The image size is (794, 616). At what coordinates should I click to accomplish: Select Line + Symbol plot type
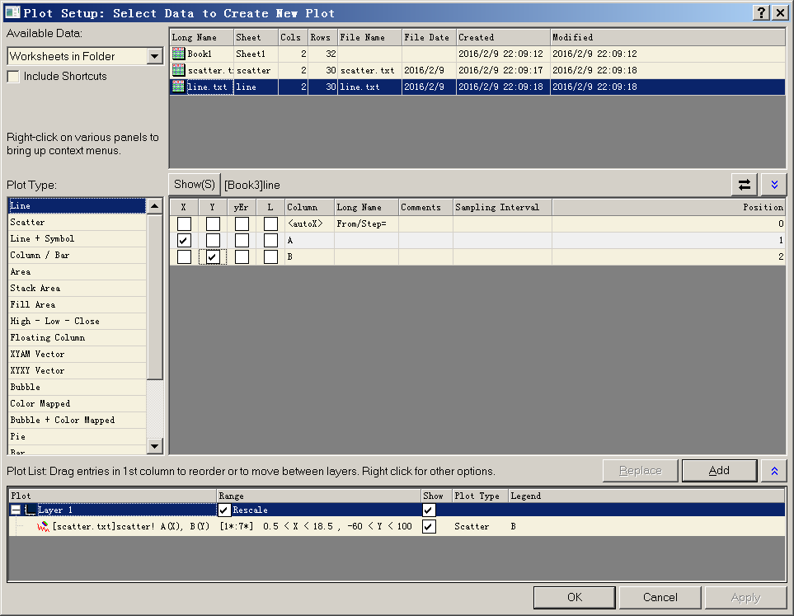(77, 238)
